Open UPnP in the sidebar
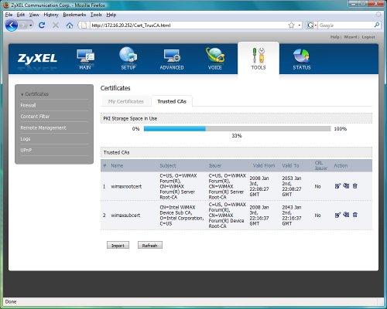This screenshot has width=387, height=309. click(x=26, y=150)
